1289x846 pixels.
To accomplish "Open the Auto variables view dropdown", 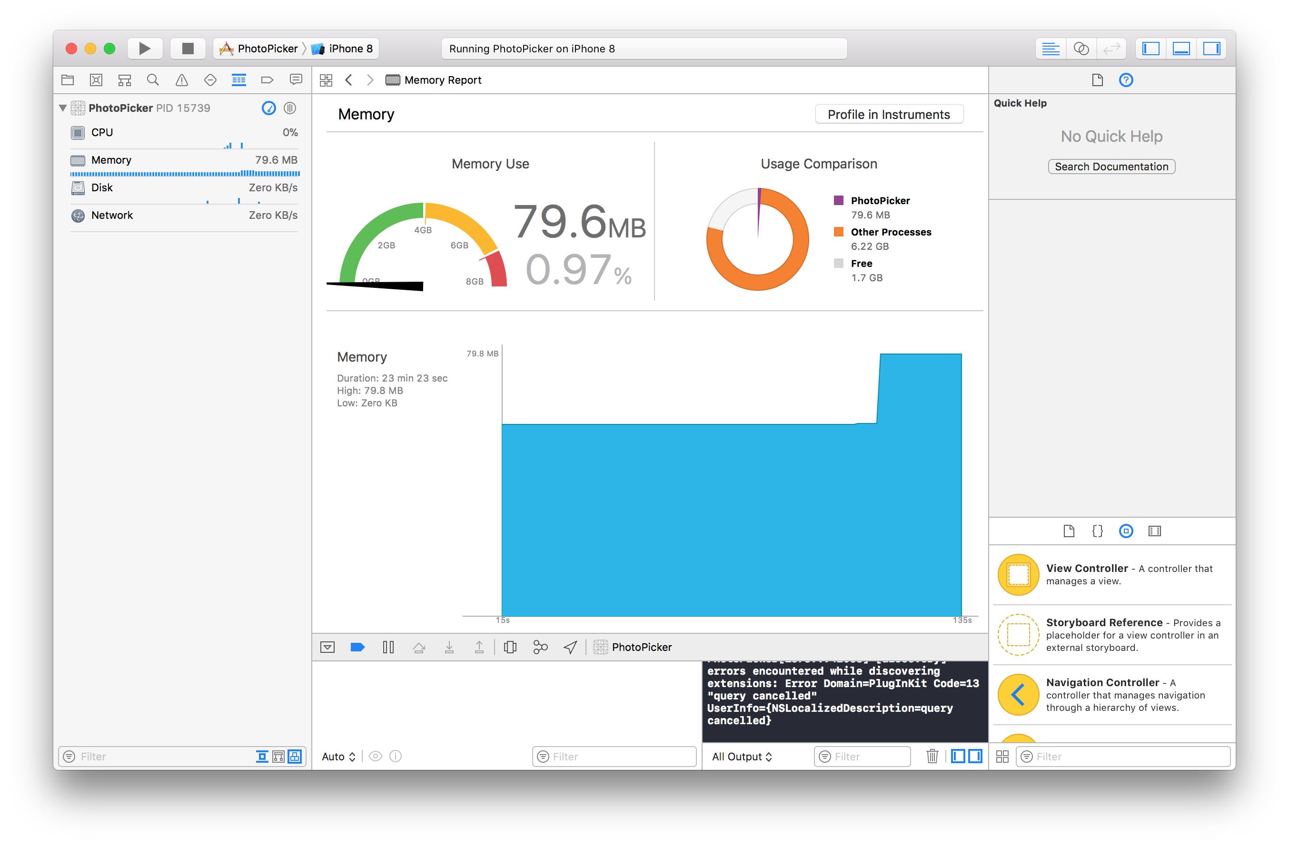I will (338, 756).
